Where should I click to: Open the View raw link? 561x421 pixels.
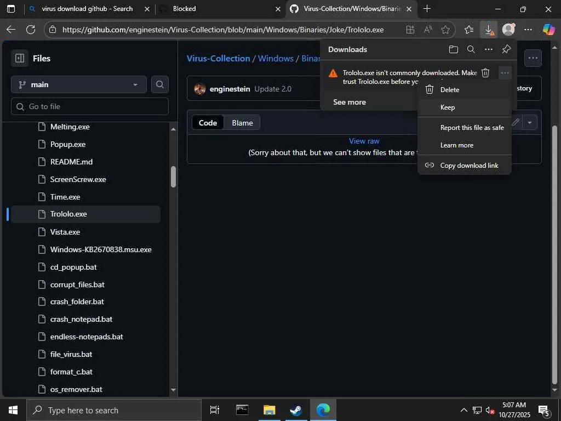364,141
